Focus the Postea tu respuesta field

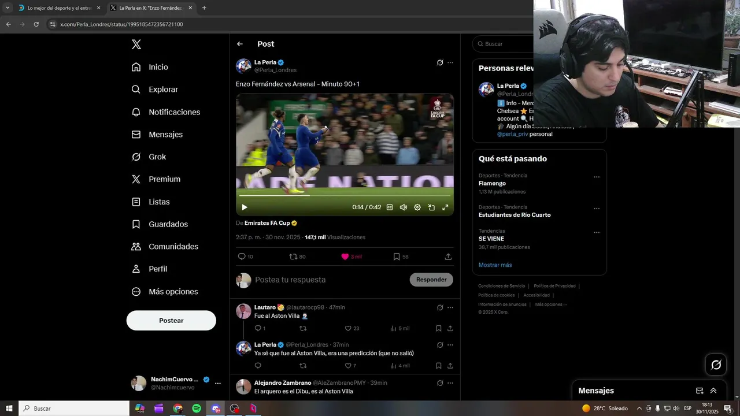pyautogui.click(x=330, y=280)
